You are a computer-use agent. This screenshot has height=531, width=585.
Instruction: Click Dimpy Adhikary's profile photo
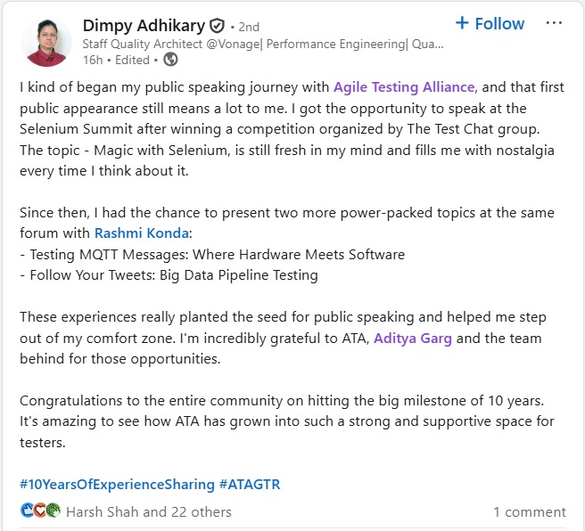point(47,42)
